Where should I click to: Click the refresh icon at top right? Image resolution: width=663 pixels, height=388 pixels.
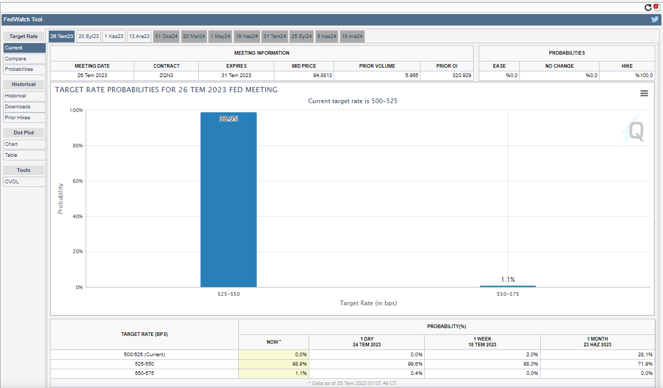(x=648, y=7)
